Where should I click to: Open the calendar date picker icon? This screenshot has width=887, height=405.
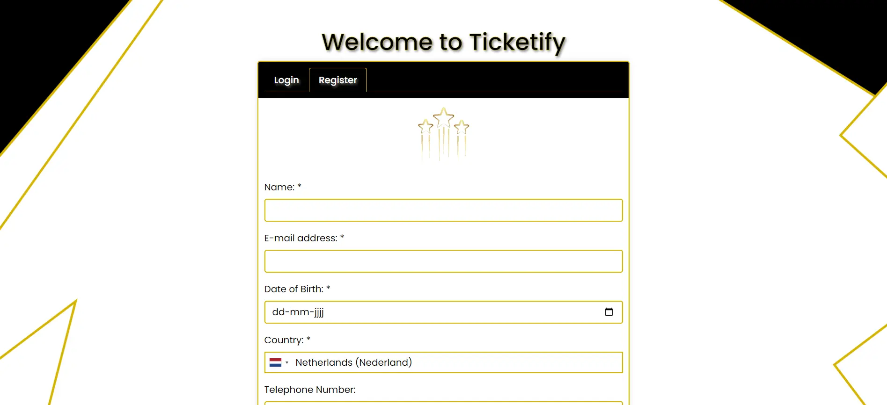pyautogui.click(x=608, y=312)
